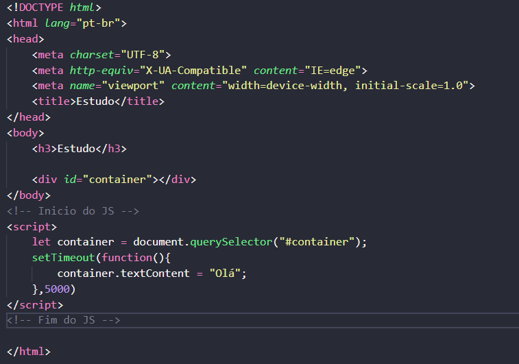
Task: Click the DOCTYPE keyword in the first line
Action: [x=41, y=8]
